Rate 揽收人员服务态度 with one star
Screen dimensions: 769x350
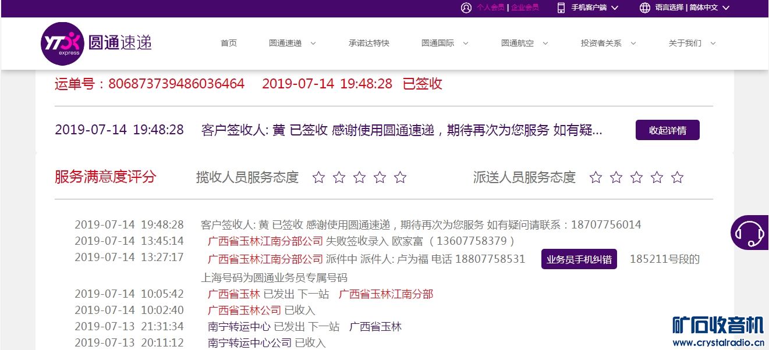click(318, 177)
